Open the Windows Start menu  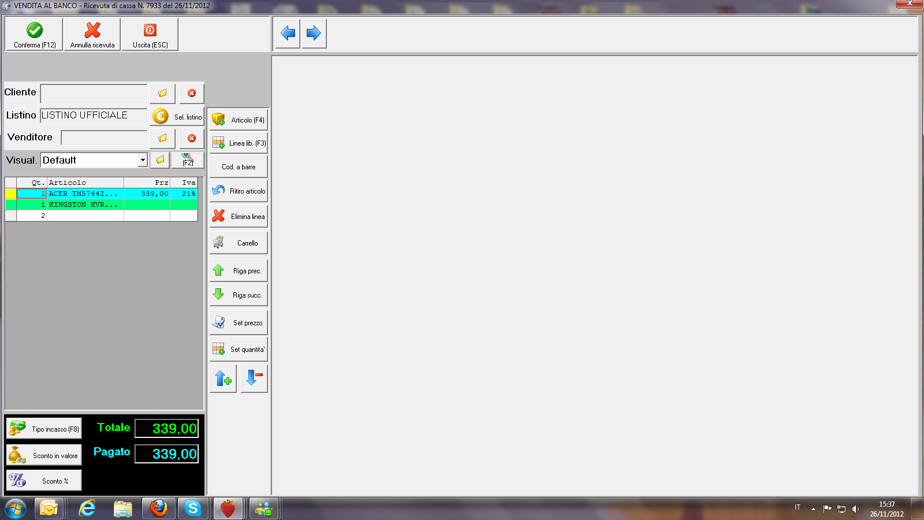click(x=16, y=508)
